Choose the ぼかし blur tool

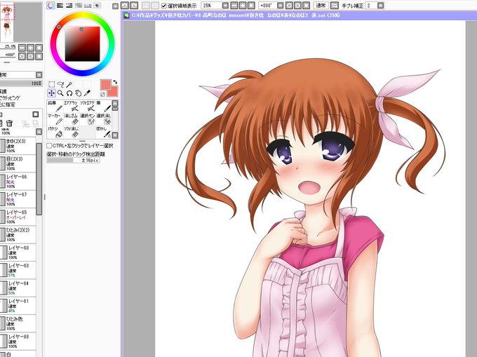(103, 133)
